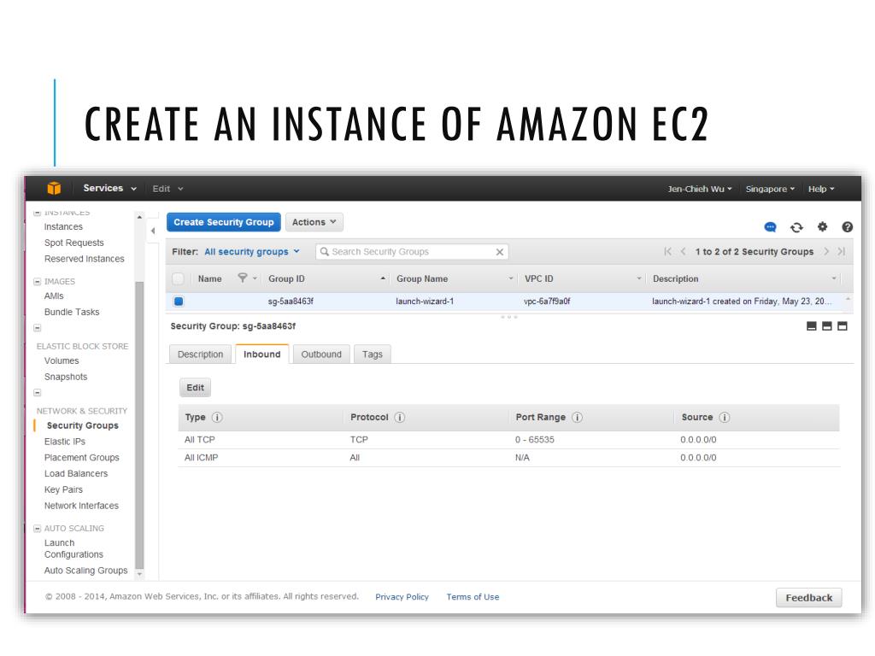875x656 pixels.
Task: Open the Terms of Use link
Action: click(x=473, y=597)
